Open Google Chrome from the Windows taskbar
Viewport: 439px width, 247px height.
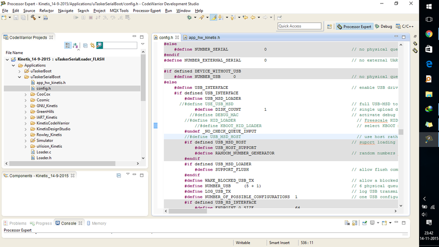(429, 34)
